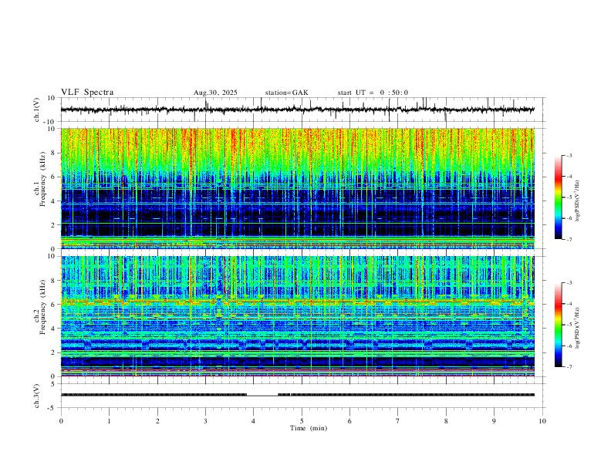Click the ch.2 "Frequency (kHz)" axis label
Image resolution: width=611 pixels, height=472 pixels.
point(43,307)
